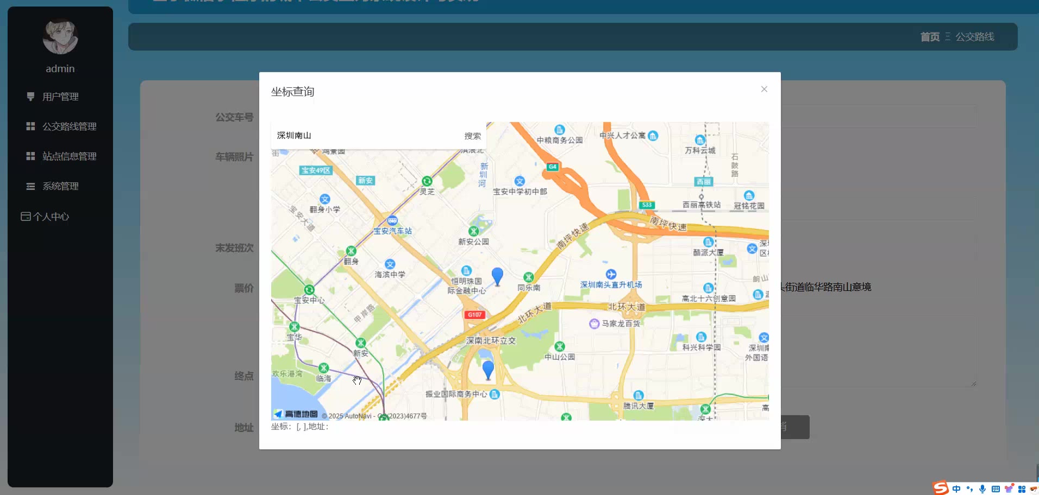Select 站点信息管理 in the sidebar
Screen dimensions: 1039x495
click(60, 156)
